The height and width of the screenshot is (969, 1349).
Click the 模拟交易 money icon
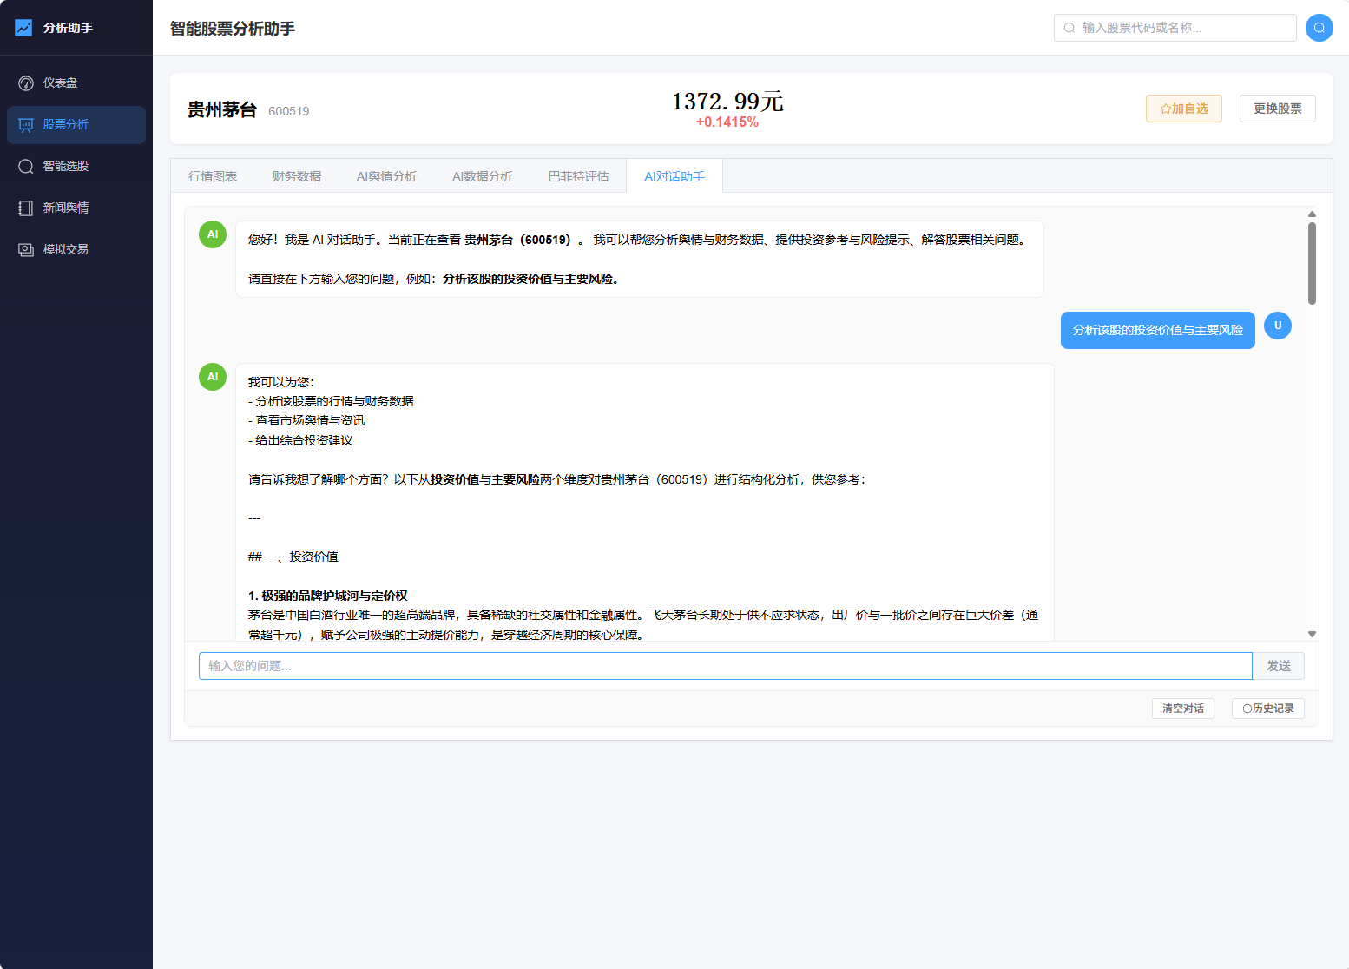coord(26,250)
